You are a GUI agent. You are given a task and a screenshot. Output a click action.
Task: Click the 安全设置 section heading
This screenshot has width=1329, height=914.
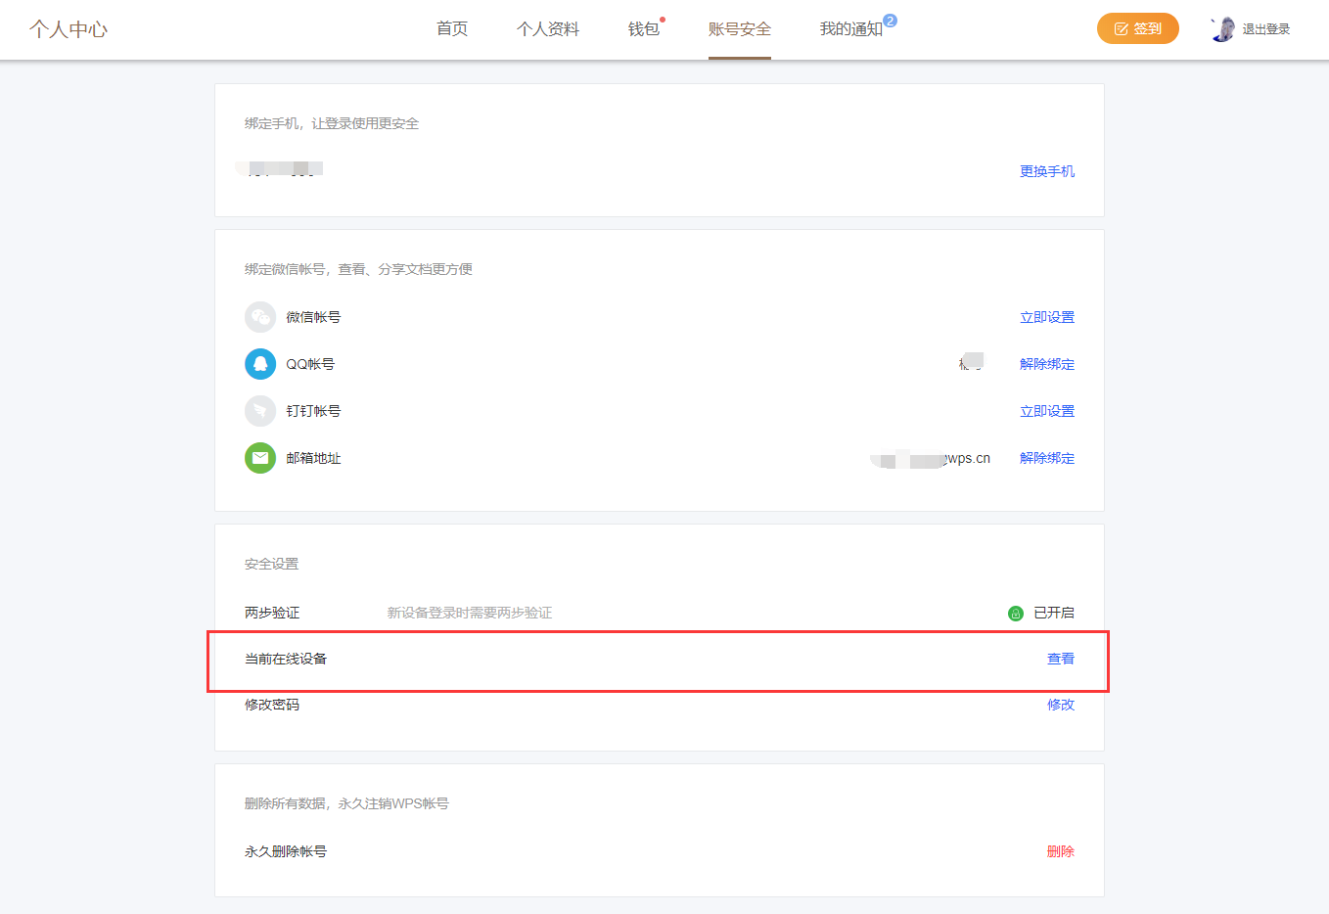coord(272,564)
